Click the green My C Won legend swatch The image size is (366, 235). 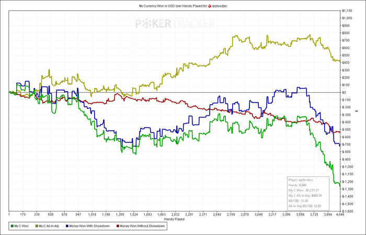12,226
